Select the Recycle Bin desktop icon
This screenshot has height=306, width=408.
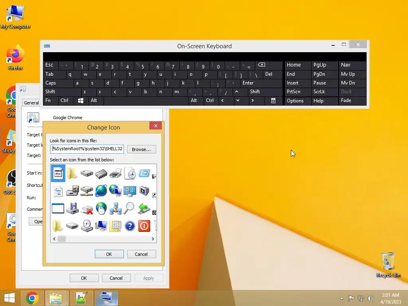pos(388,265)
